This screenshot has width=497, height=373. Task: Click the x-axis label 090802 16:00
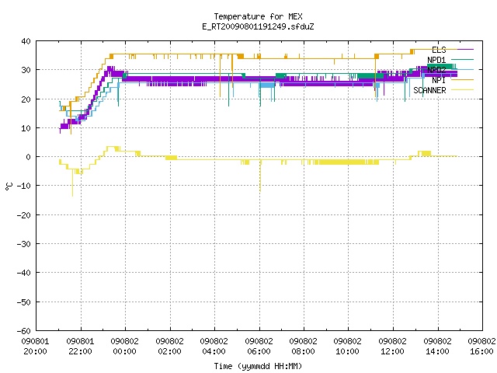[481, 347]
